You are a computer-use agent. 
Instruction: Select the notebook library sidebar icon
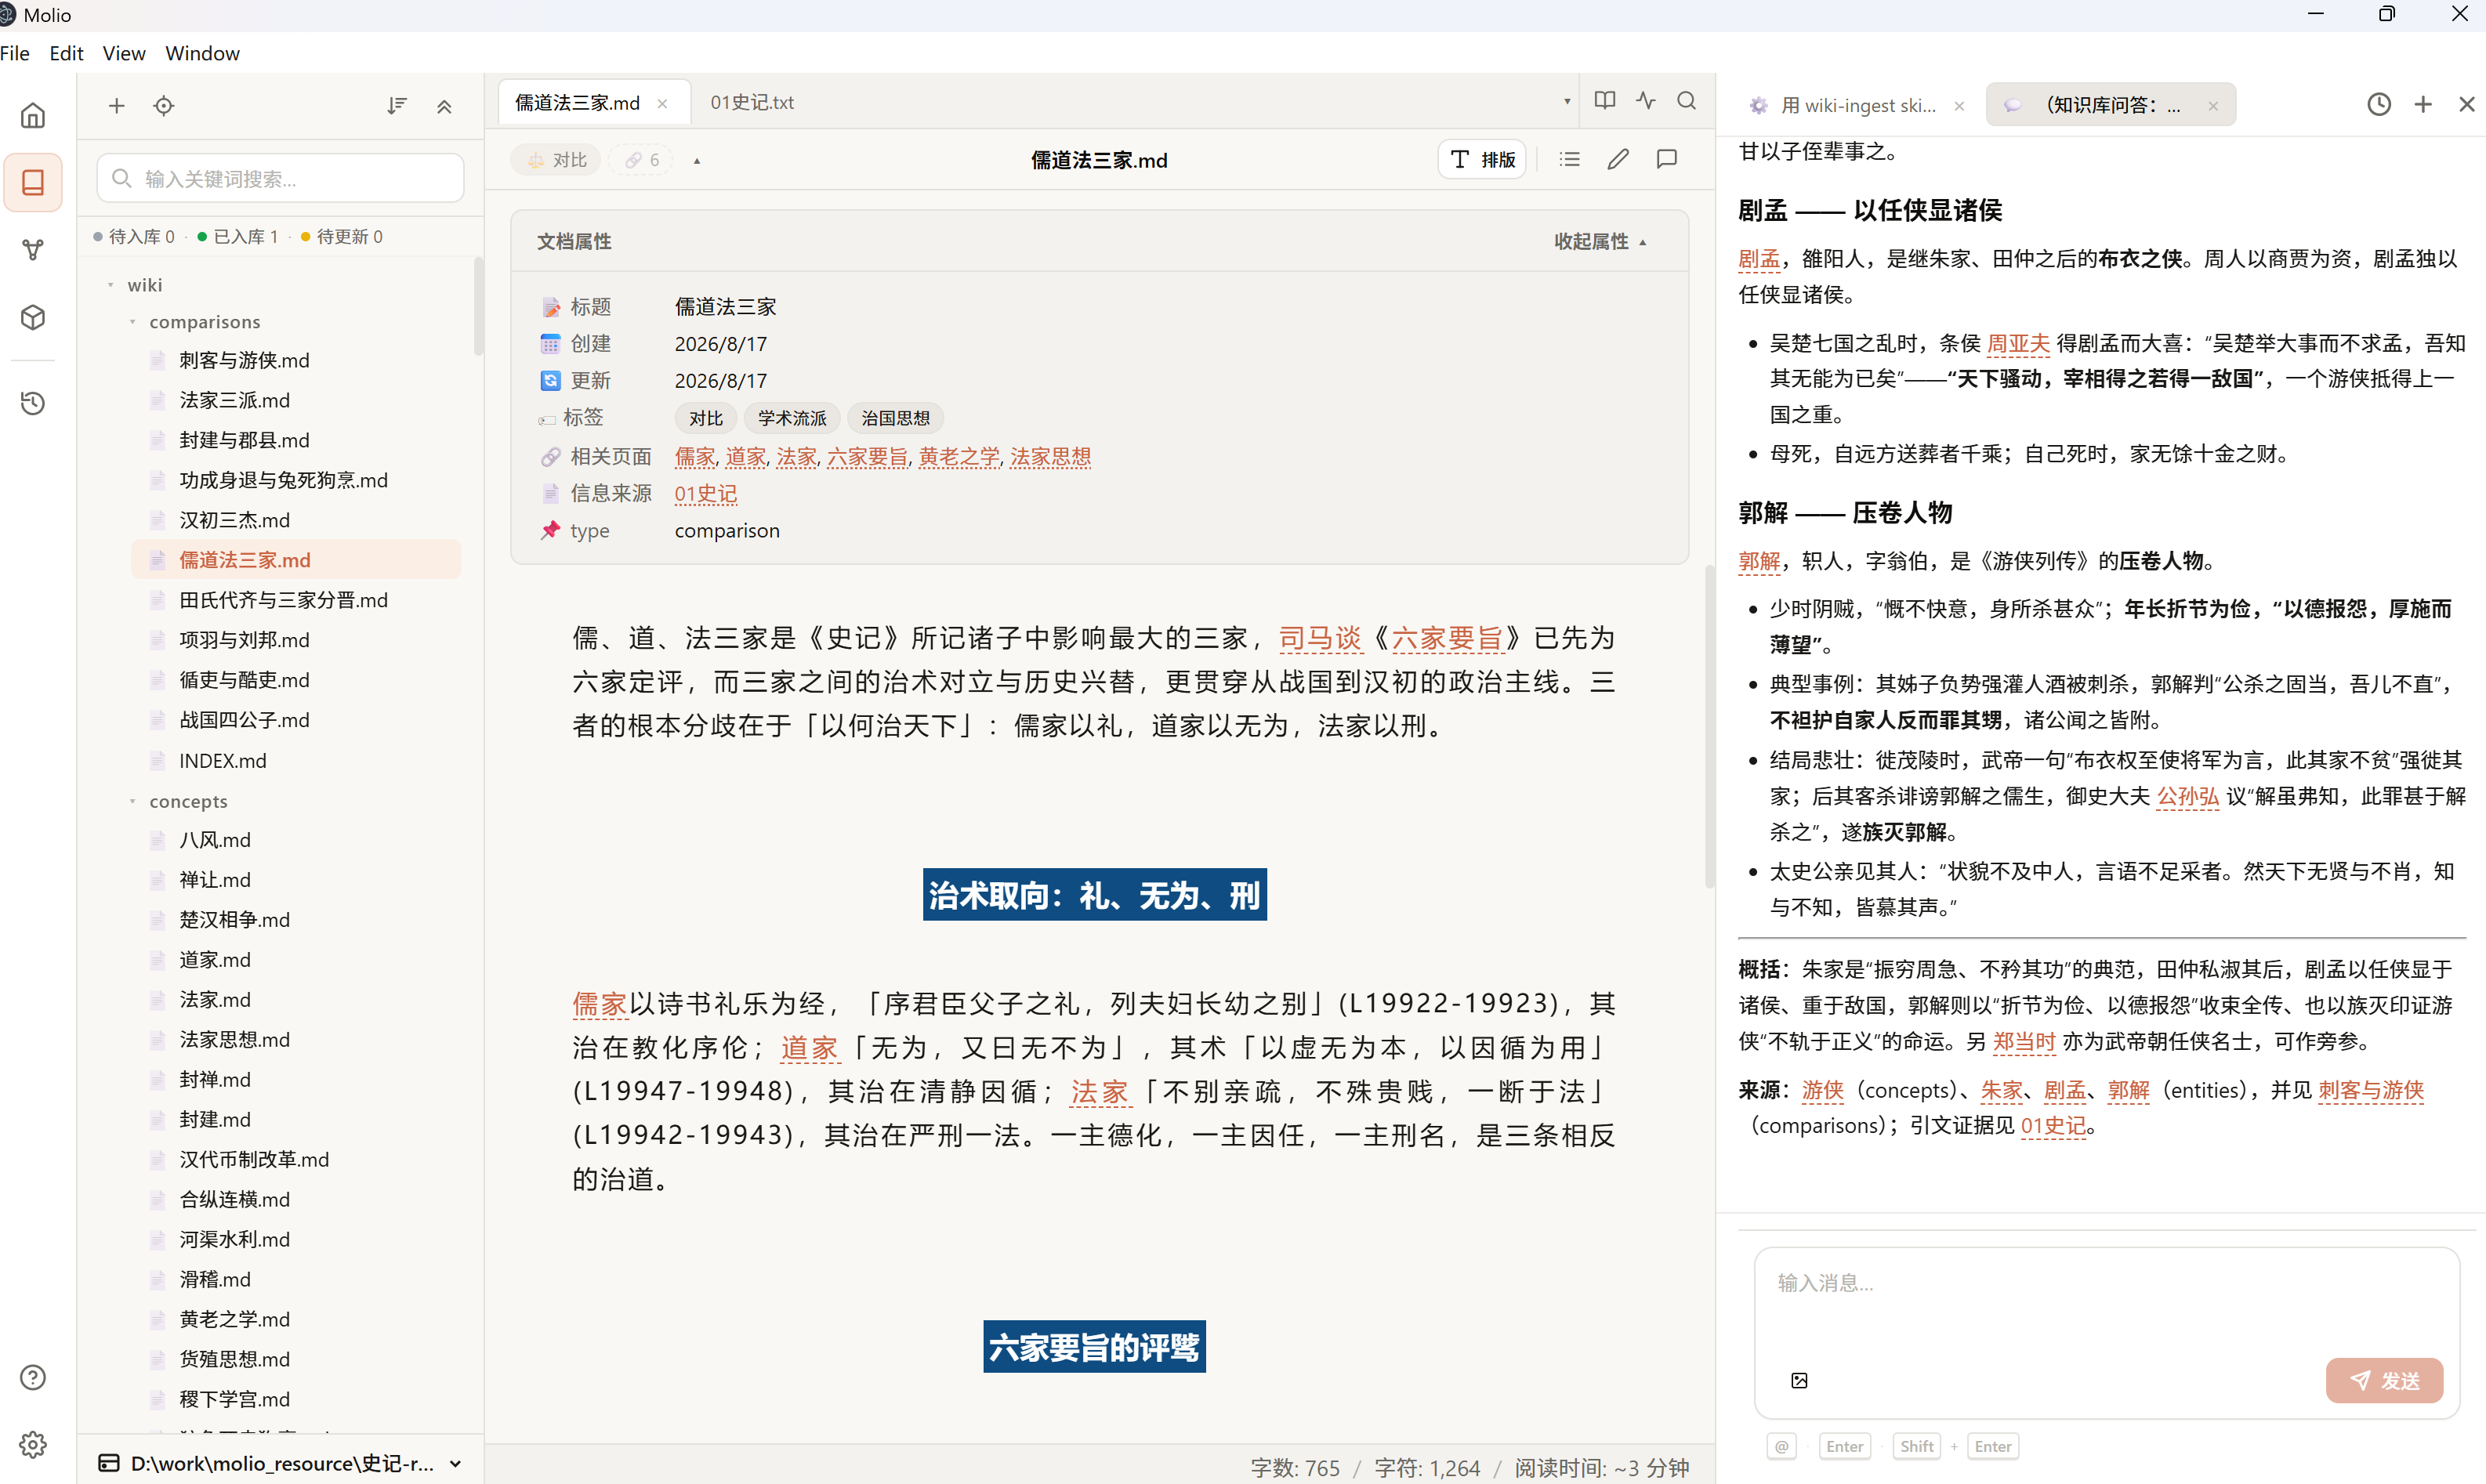pos(33,182)
